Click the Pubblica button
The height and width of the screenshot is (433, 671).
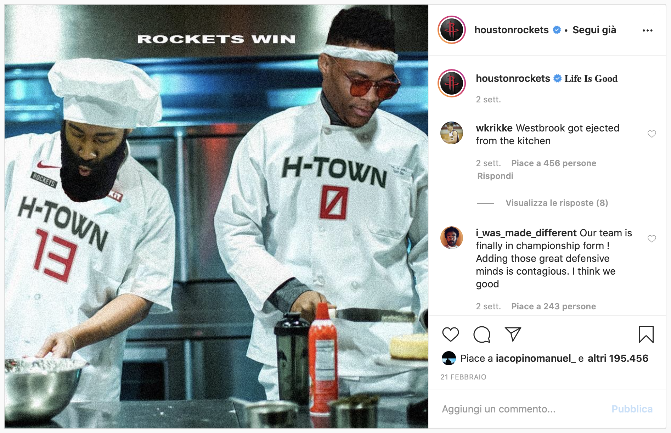point(632,409)
